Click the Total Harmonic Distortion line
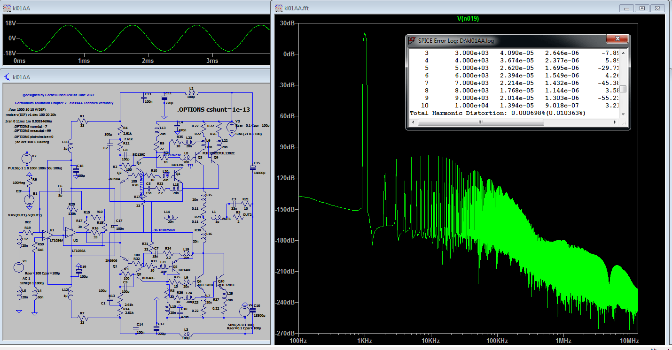Image resolution: width=672 pixels, height=350 pixels. 498,113
